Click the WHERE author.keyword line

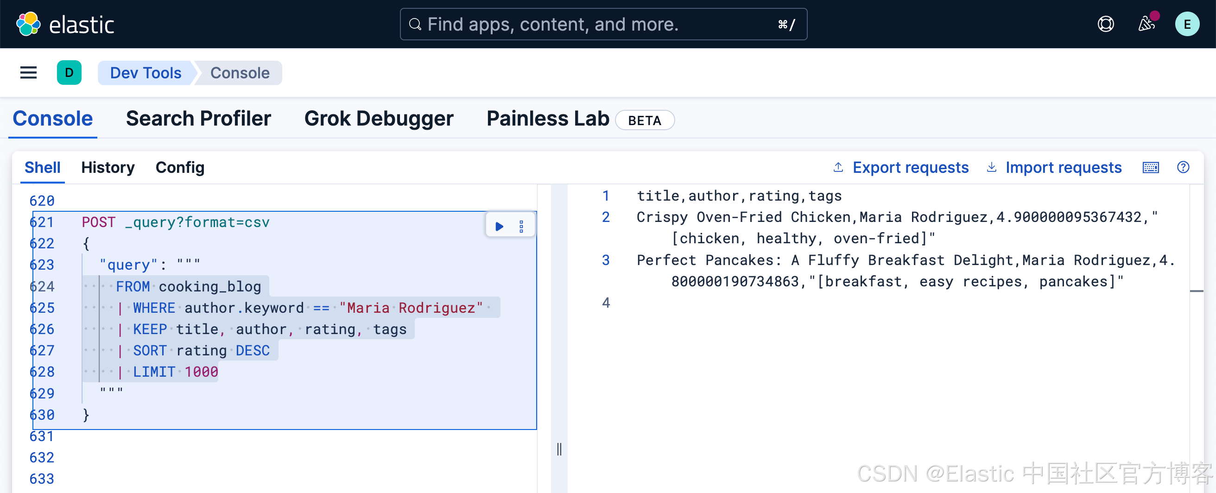click(300, 308)
